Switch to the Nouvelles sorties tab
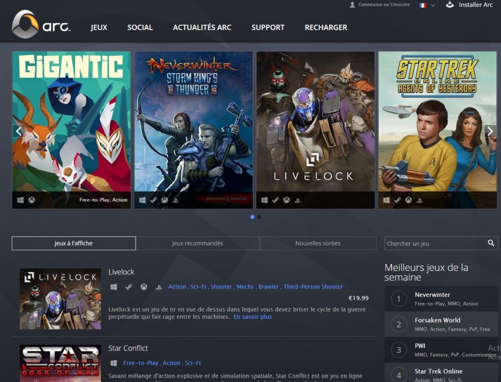Screen dimensions: 501x382 (x=318, y=243)
